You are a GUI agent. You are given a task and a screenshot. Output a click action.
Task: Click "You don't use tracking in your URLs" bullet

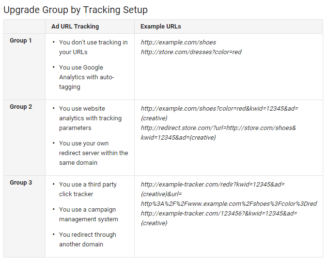pos(93,47)
